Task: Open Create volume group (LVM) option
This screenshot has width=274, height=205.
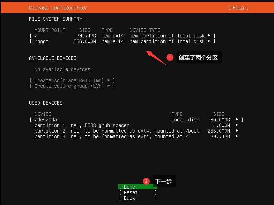Action: 72,86
